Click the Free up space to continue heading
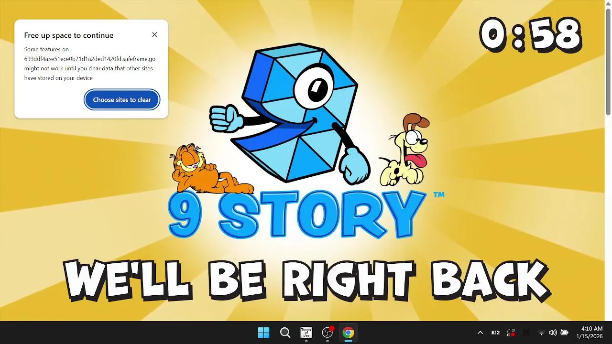 69,35
